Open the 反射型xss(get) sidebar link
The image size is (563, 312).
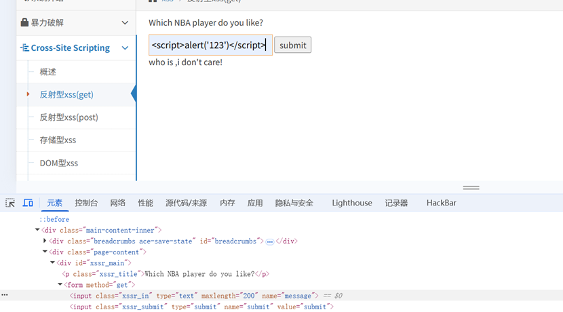coord(66,94)
